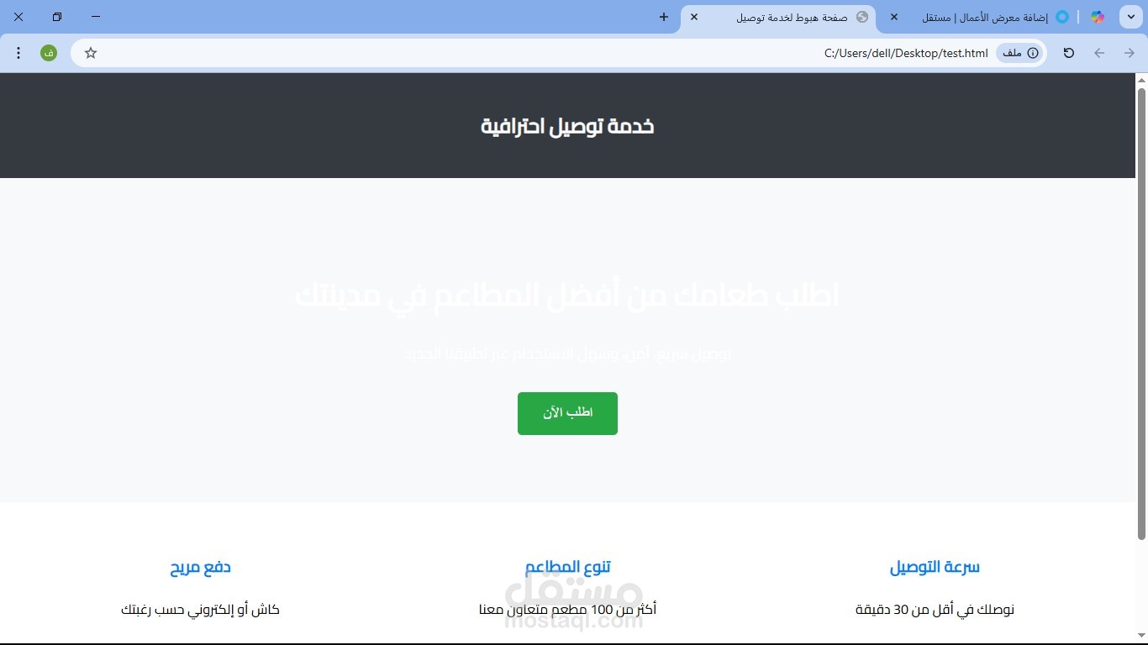Click the text أكثر من 100 مطعم متعاون معنا
This screenshot has width=1148, height=645.
coord(567,610)
